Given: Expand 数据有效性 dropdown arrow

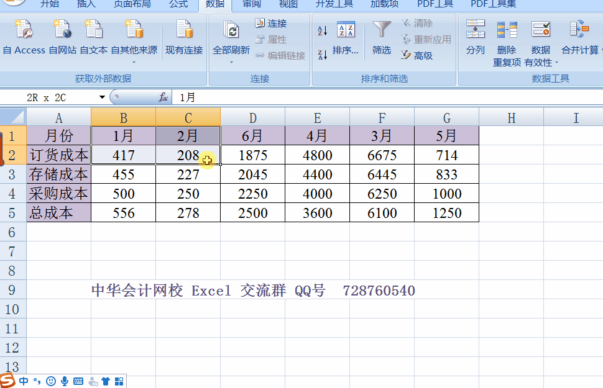Looking at the screenshot, I should pos(556,63).
